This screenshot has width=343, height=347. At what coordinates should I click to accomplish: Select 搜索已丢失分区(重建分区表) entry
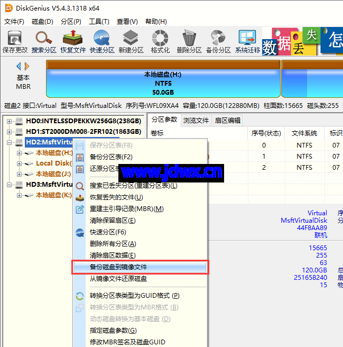(140, 186)
